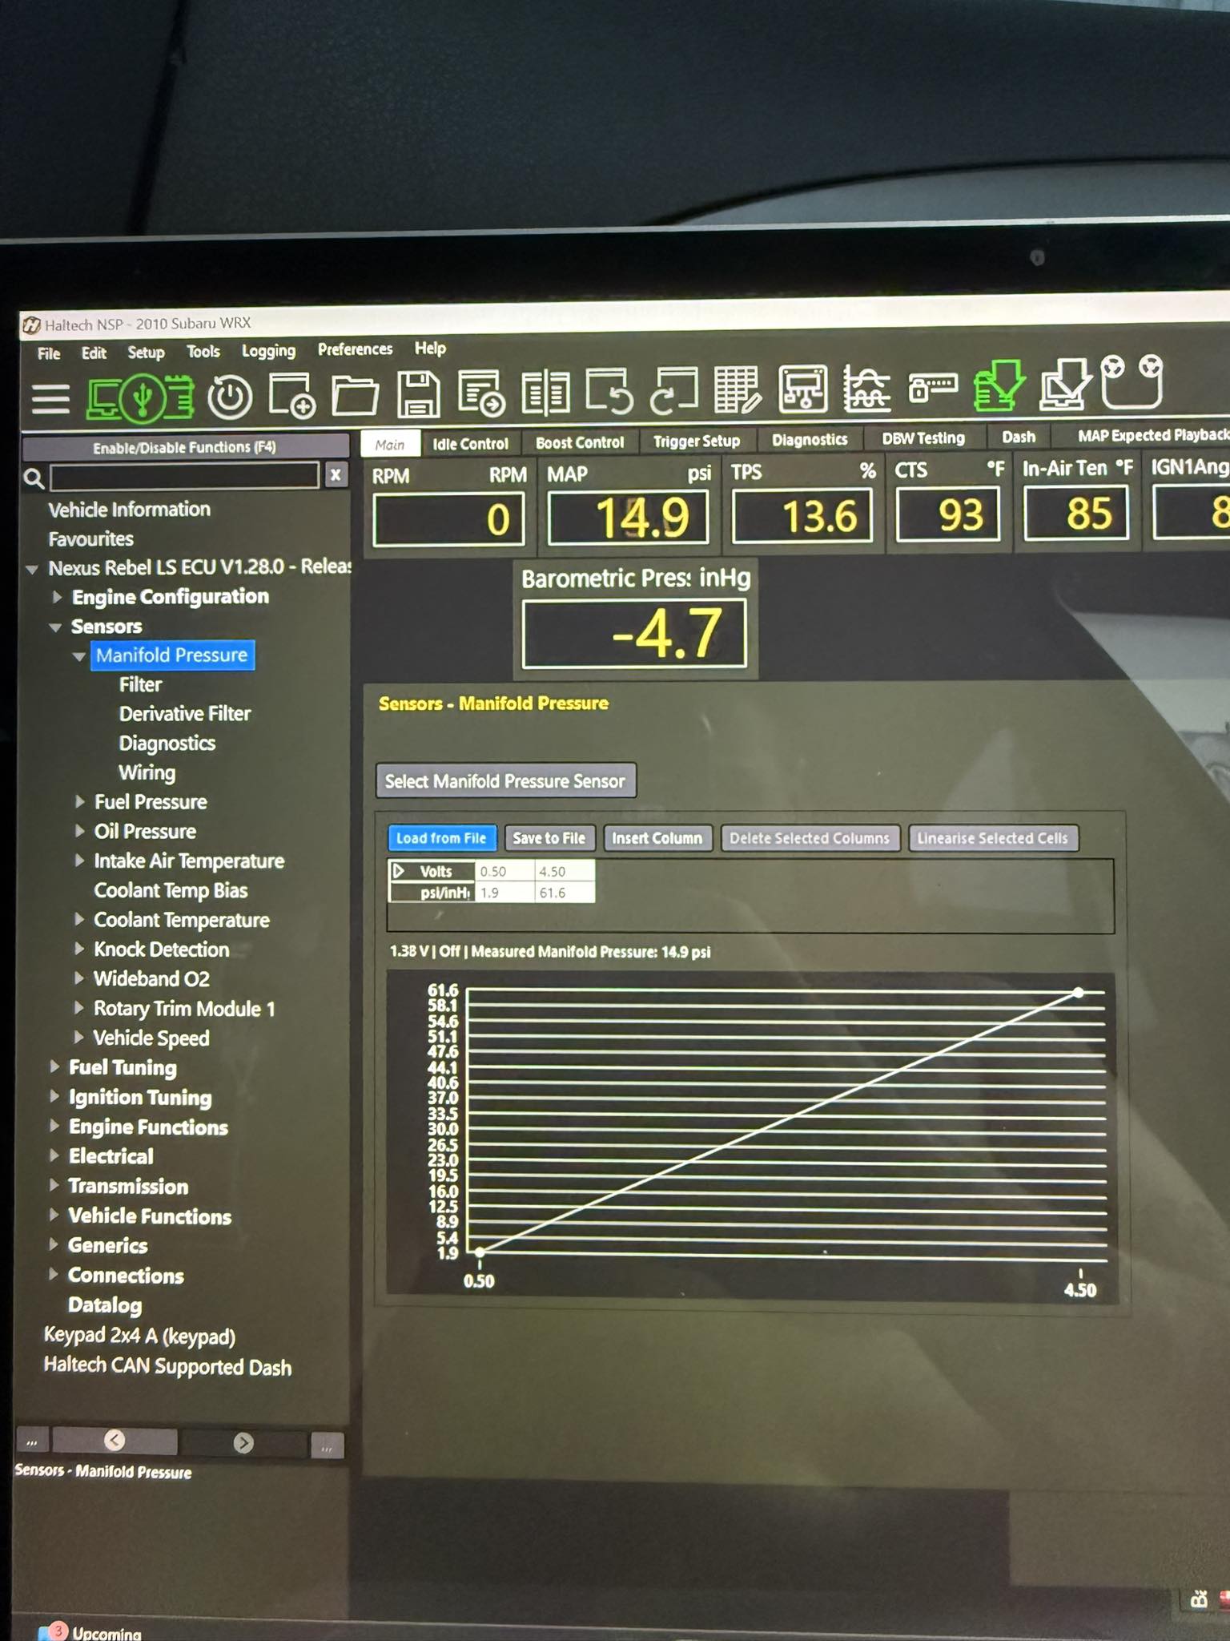Click the green download to laptop icon
Screen dimensions: 1230x1641
click(x=999, y=385)
